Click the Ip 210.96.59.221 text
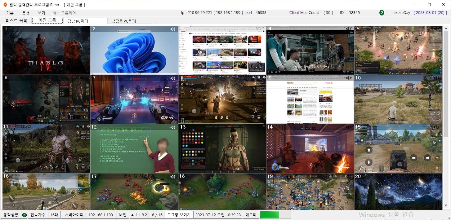 (x=197, y=13)
